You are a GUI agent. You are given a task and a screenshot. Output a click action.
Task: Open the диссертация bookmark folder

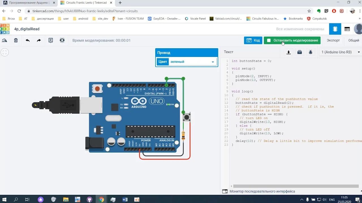click(x=42, y=19)
